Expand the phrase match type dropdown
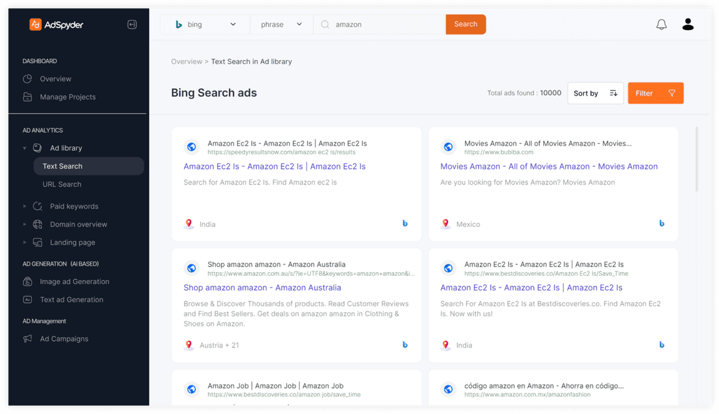Viewport: 719px width, 414px height. 281,23
